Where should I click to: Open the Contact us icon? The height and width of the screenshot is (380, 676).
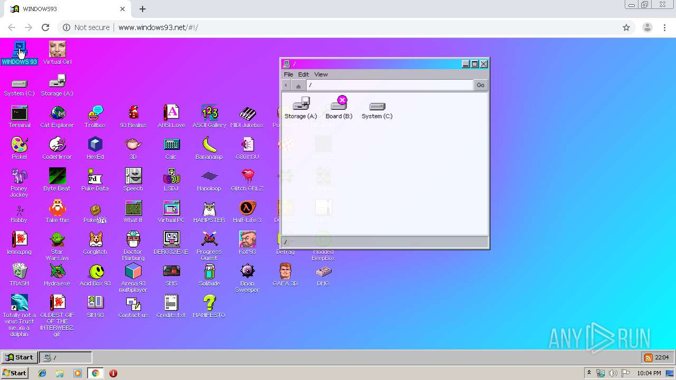(x=133, y=307)
